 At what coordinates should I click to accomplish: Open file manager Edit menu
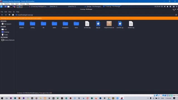point(6,12)
